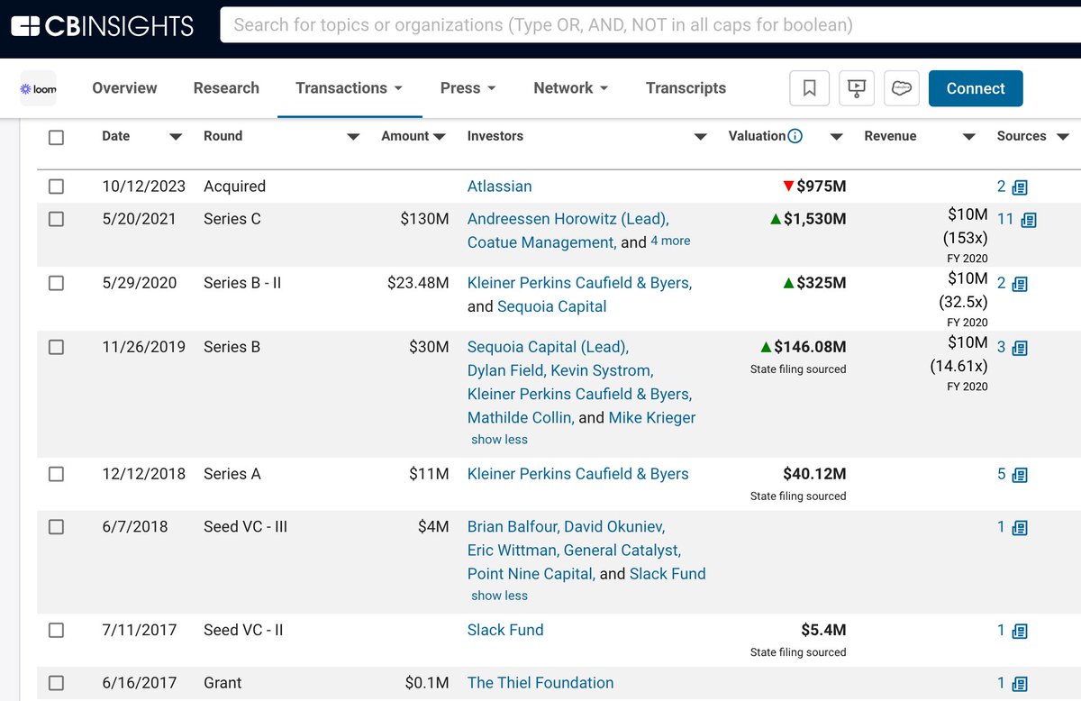1081x701 pixels.
Task: Click the CB Insights logo
Action: [x=102, y=26]
